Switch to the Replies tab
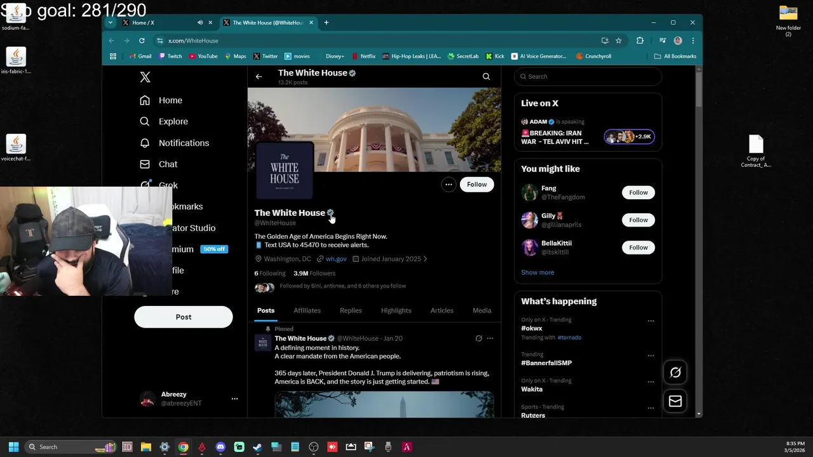This screenshot has height=457, width=813. coord(351,310)
